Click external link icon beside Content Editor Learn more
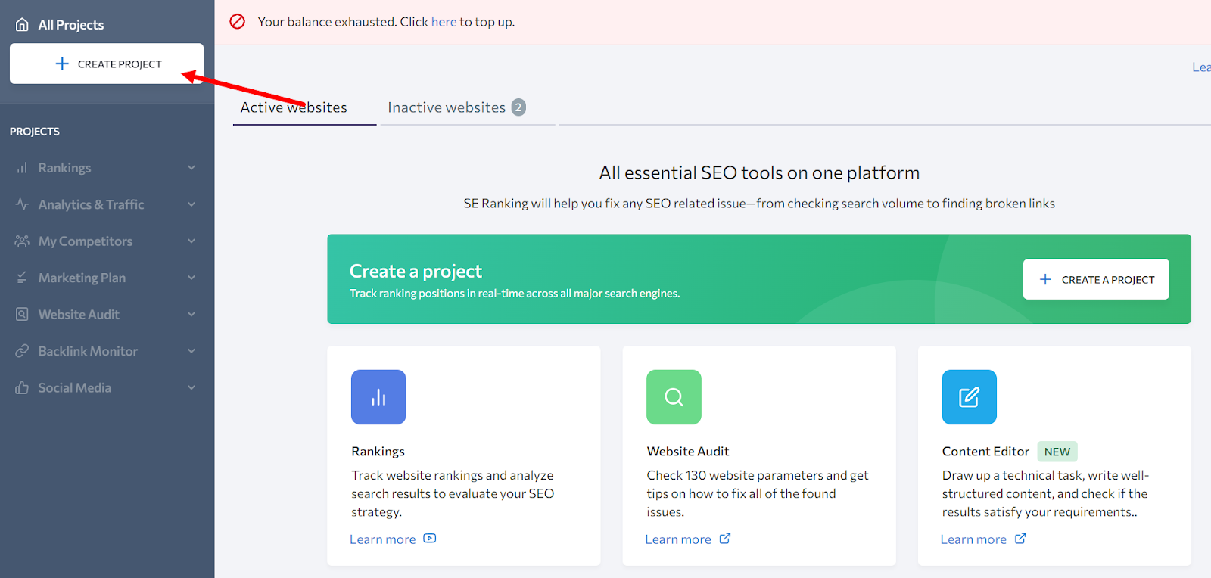The width and height of the screenshot is (1211, 578). pyautogui.click(x=1020, y=539)
